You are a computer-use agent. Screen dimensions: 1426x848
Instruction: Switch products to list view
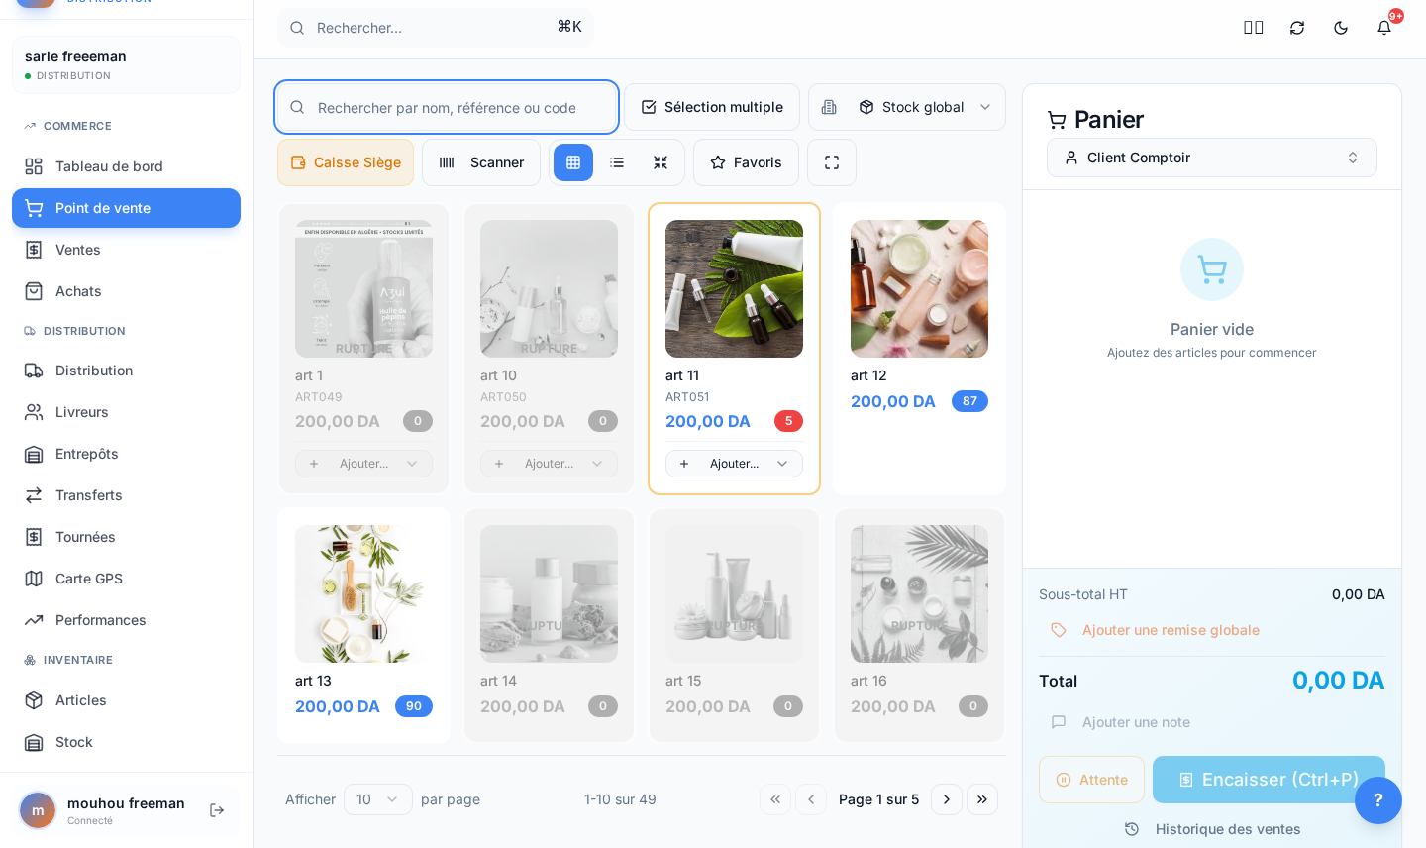click(x=617, y=162)
